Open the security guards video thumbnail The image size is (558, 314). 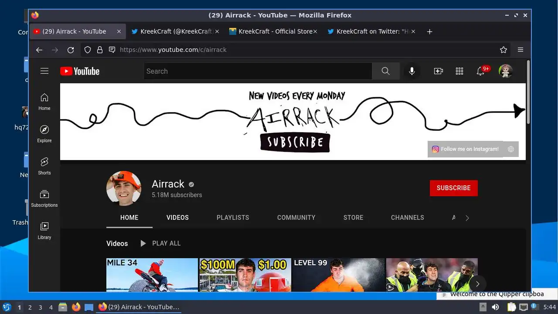point(432,275)
